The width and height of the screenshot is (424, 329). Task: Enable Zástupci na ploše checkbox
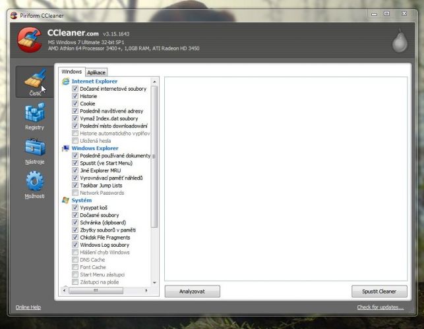tap(75, 282)
